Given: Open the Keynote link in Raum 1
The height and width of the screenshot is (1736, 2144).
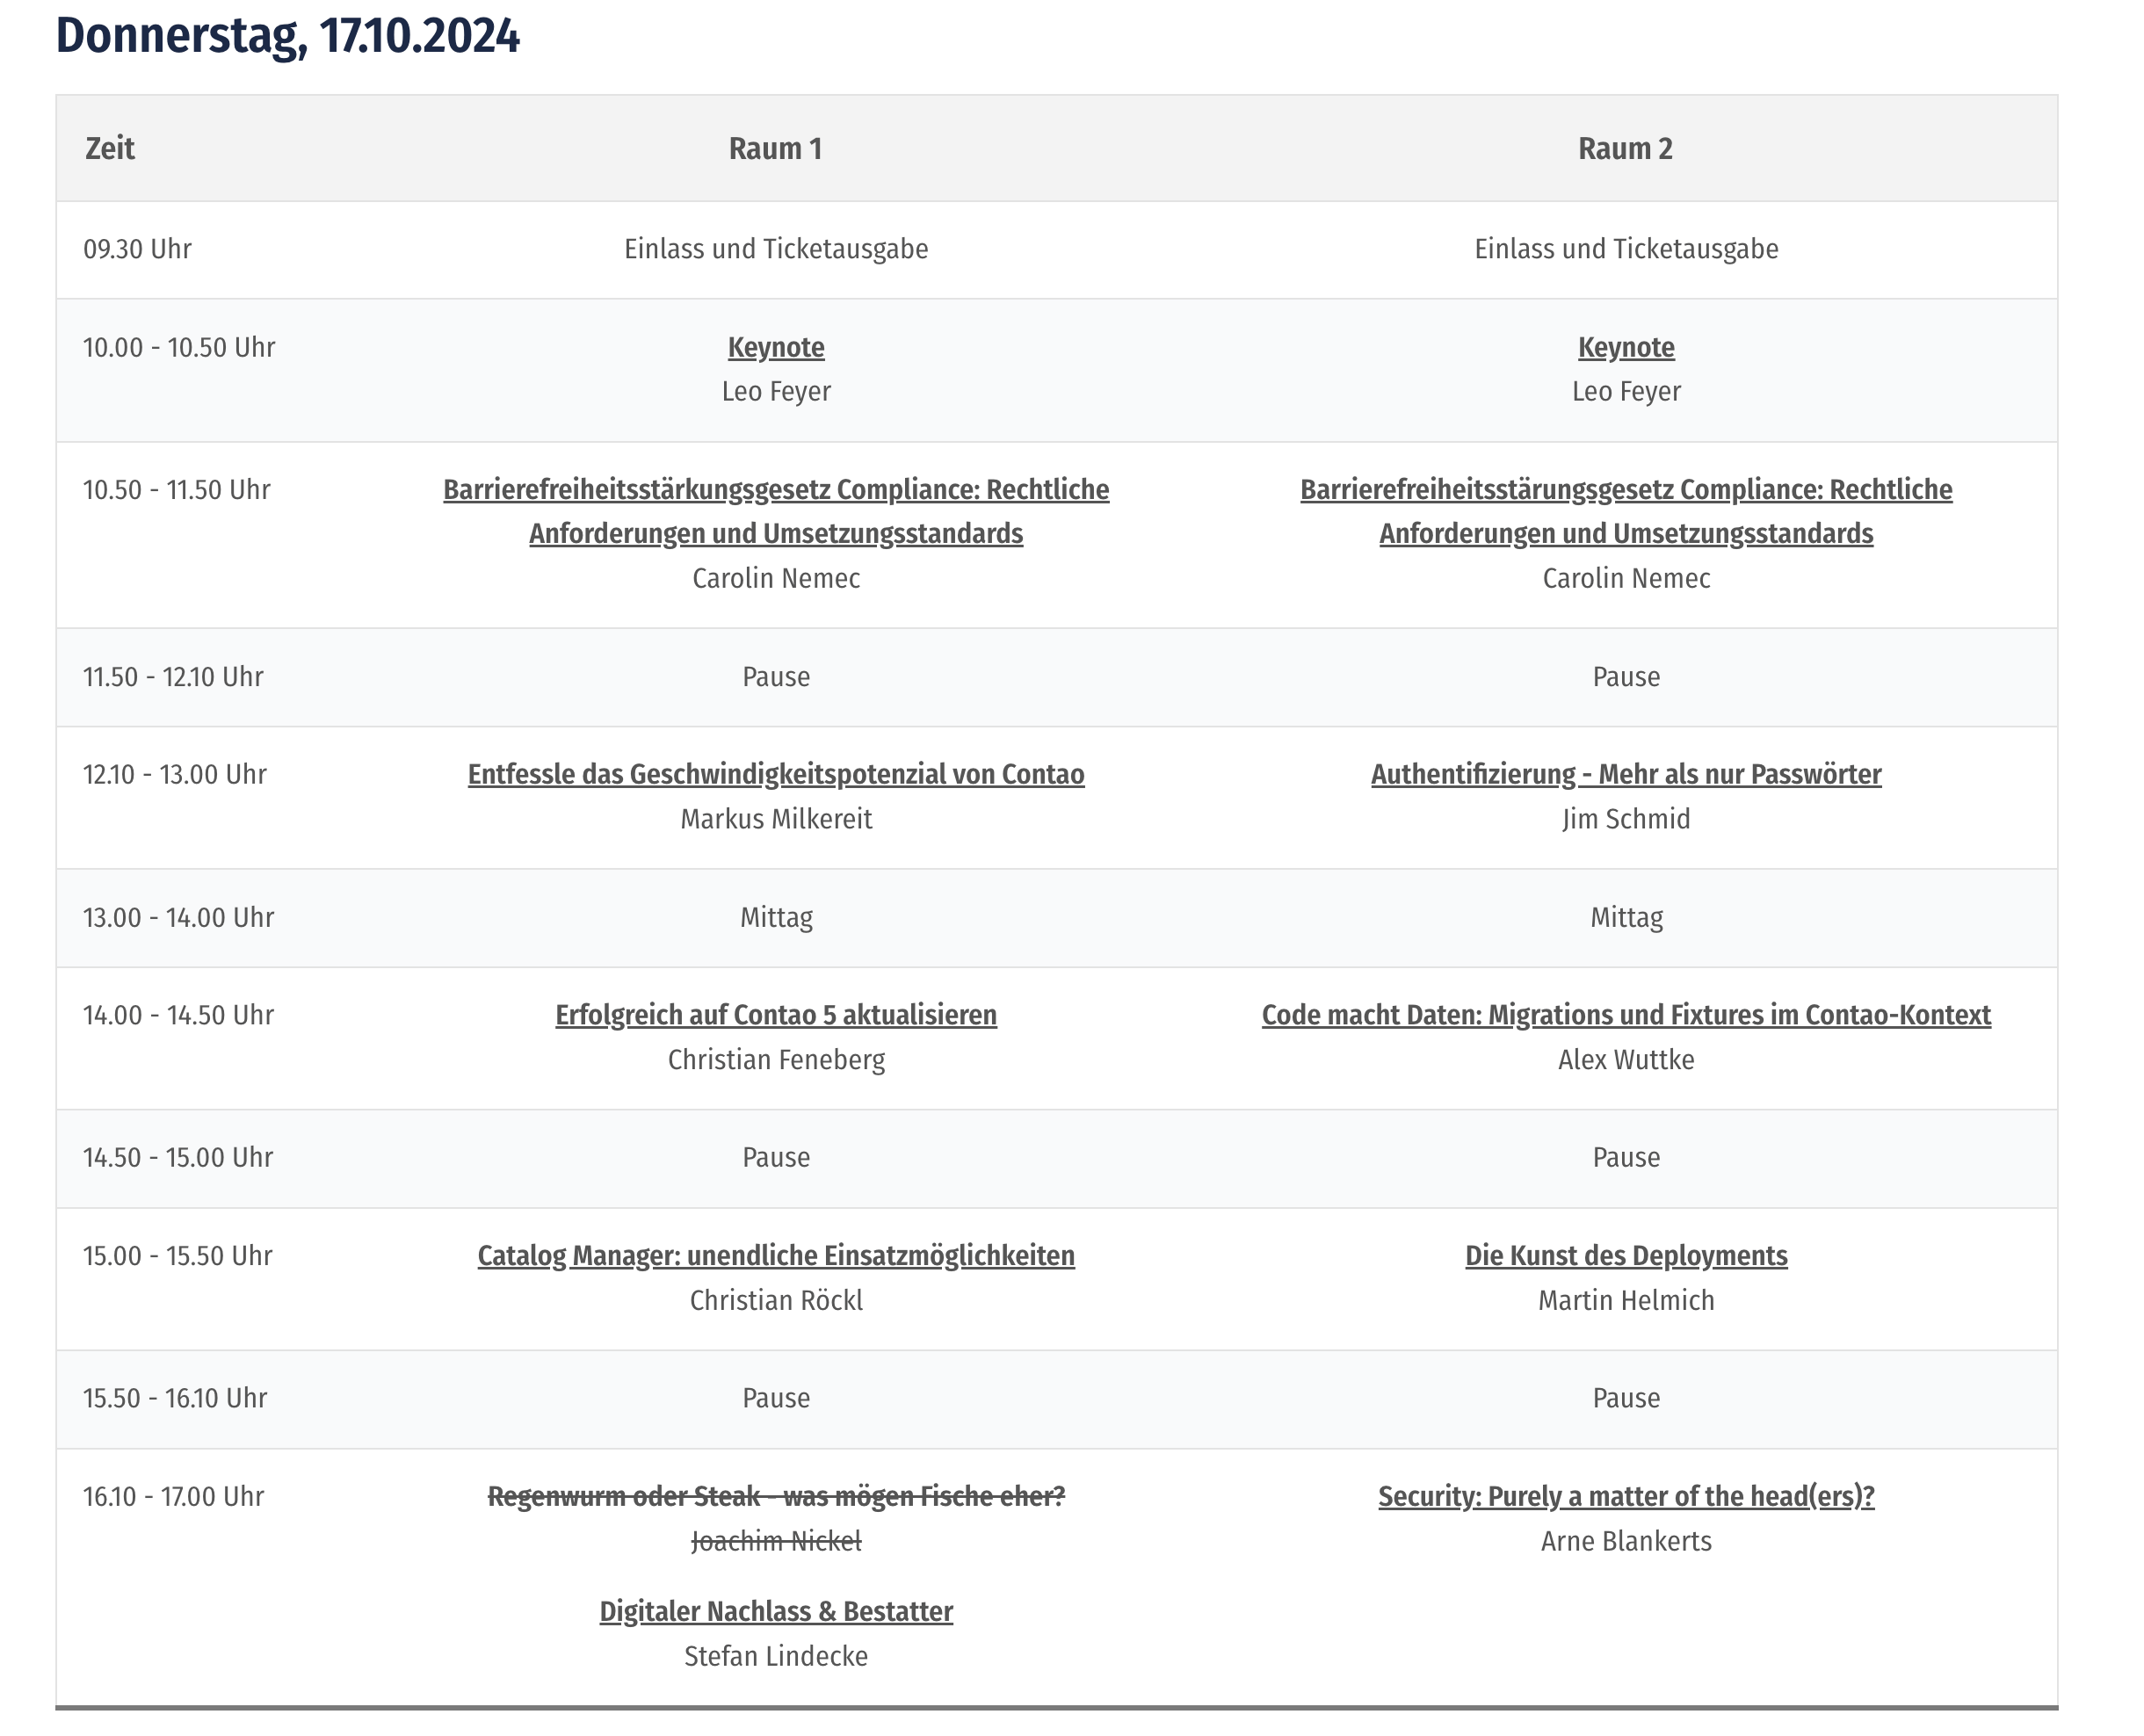Looking at the screenshot, I should pos(776,347).
